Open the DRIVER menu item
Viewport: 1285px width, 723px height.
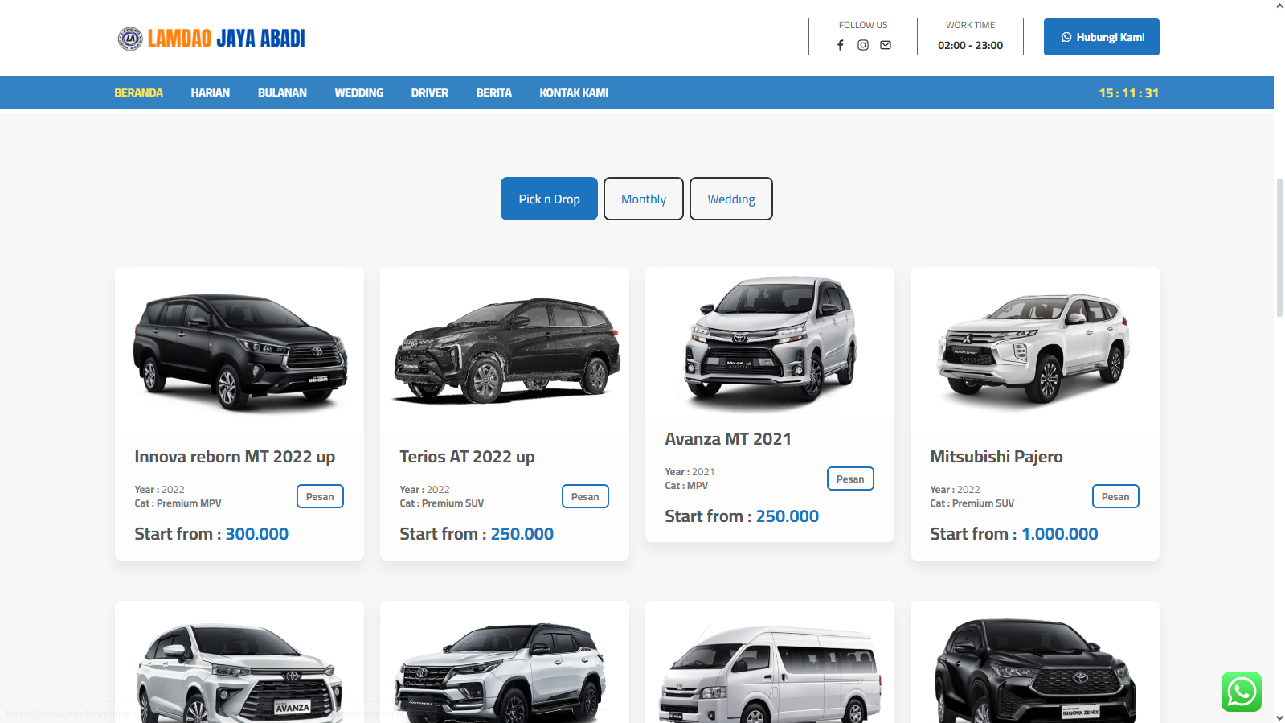(x=430, y=92)
